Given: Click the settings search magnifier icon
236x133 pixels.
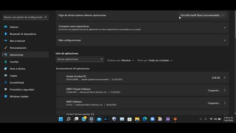Looking at the screenshot, I should click(x=45, y=17).
